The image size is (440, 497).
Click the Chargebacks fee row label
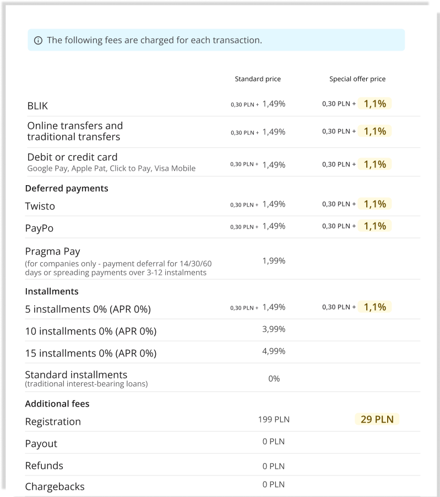[x=55, y=487]
